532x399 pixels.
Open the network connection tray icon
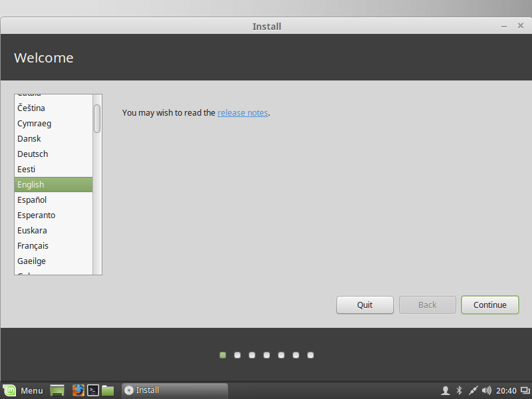pos(473,391)
